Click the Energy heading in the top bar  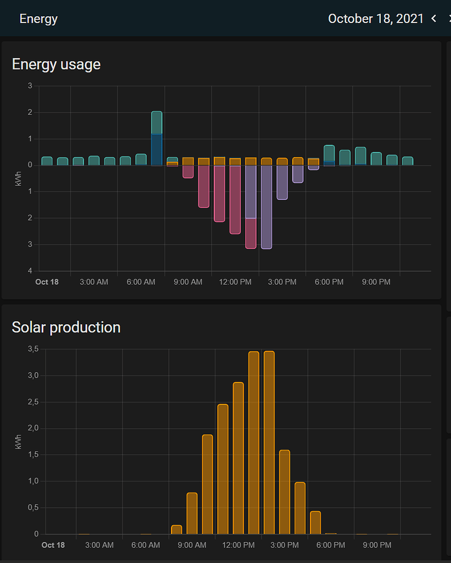(38, 19)
